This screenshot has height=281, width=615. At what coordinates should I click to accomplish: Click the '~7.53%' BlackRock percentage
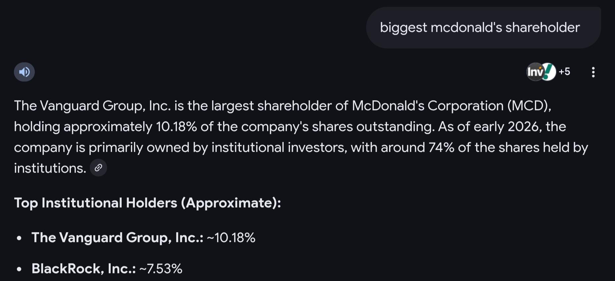[x=161, y=268]
